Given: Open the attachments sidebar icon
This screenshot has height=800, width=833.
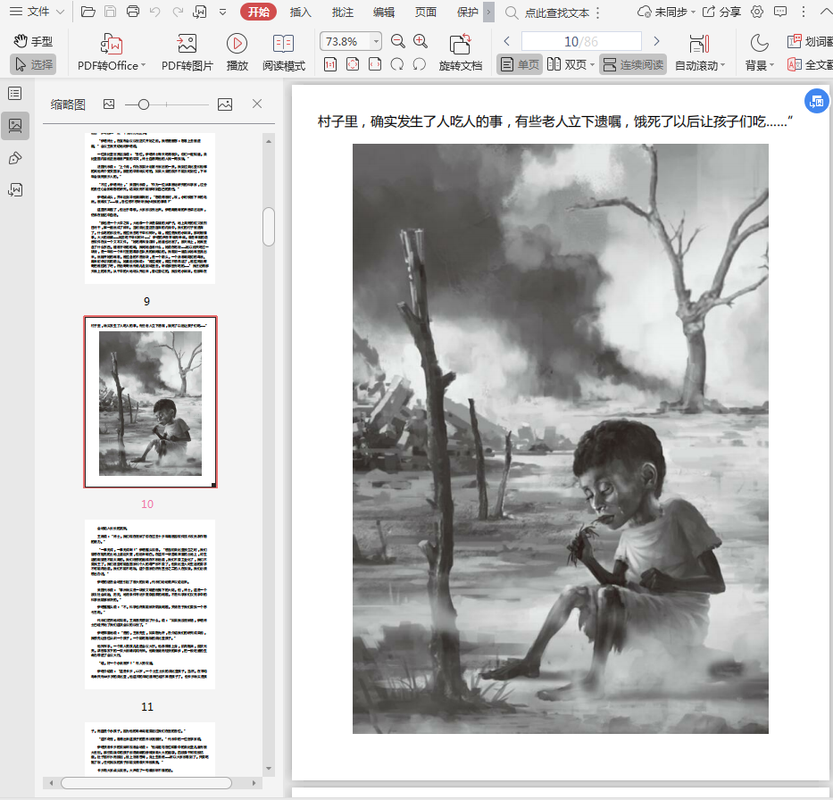Looking at the screenshot, I should pyautogui.click(x=15, y=189).
